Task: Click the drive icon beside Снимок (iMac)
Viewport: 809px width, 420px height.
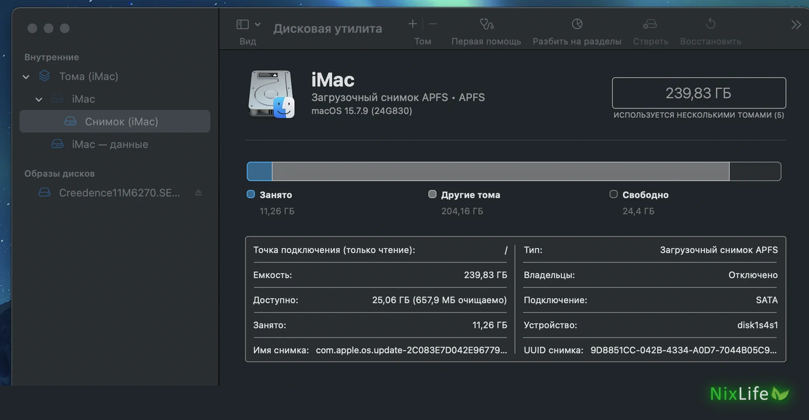Action: tap(71, 121)
